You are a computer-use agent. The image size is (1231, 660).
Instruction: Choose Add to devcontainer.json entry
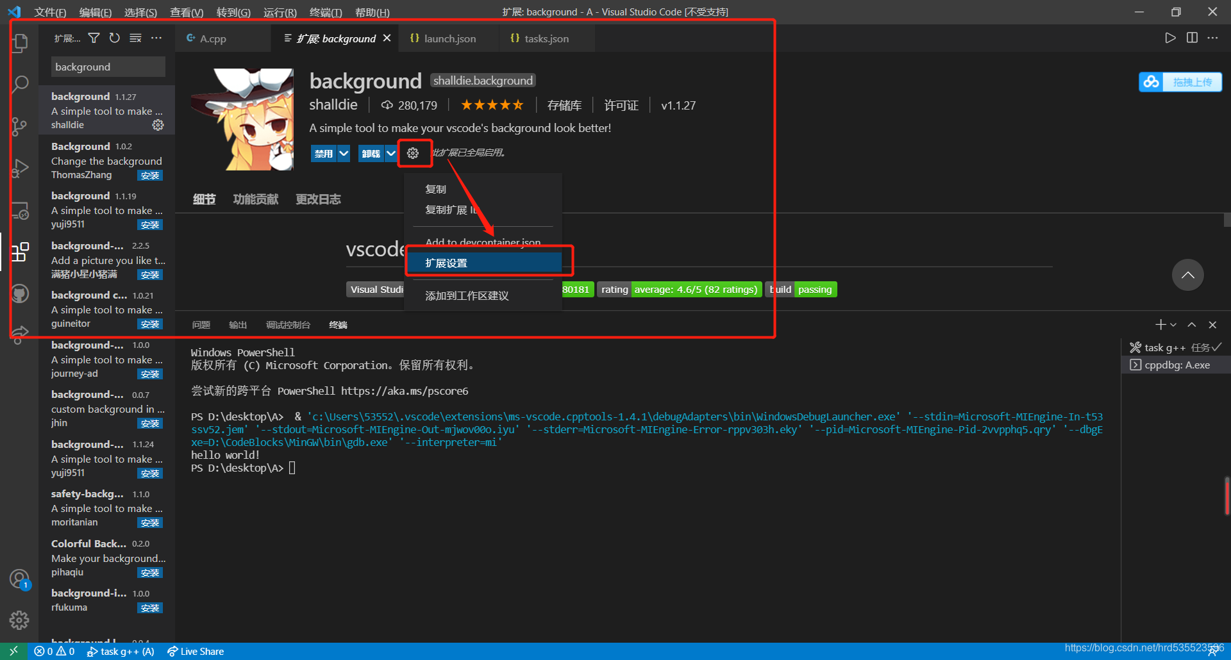tap(484, 242)
